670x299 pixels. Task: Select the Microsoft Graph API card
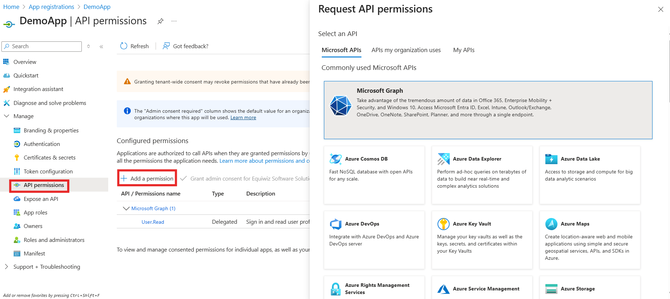point(488,110)
